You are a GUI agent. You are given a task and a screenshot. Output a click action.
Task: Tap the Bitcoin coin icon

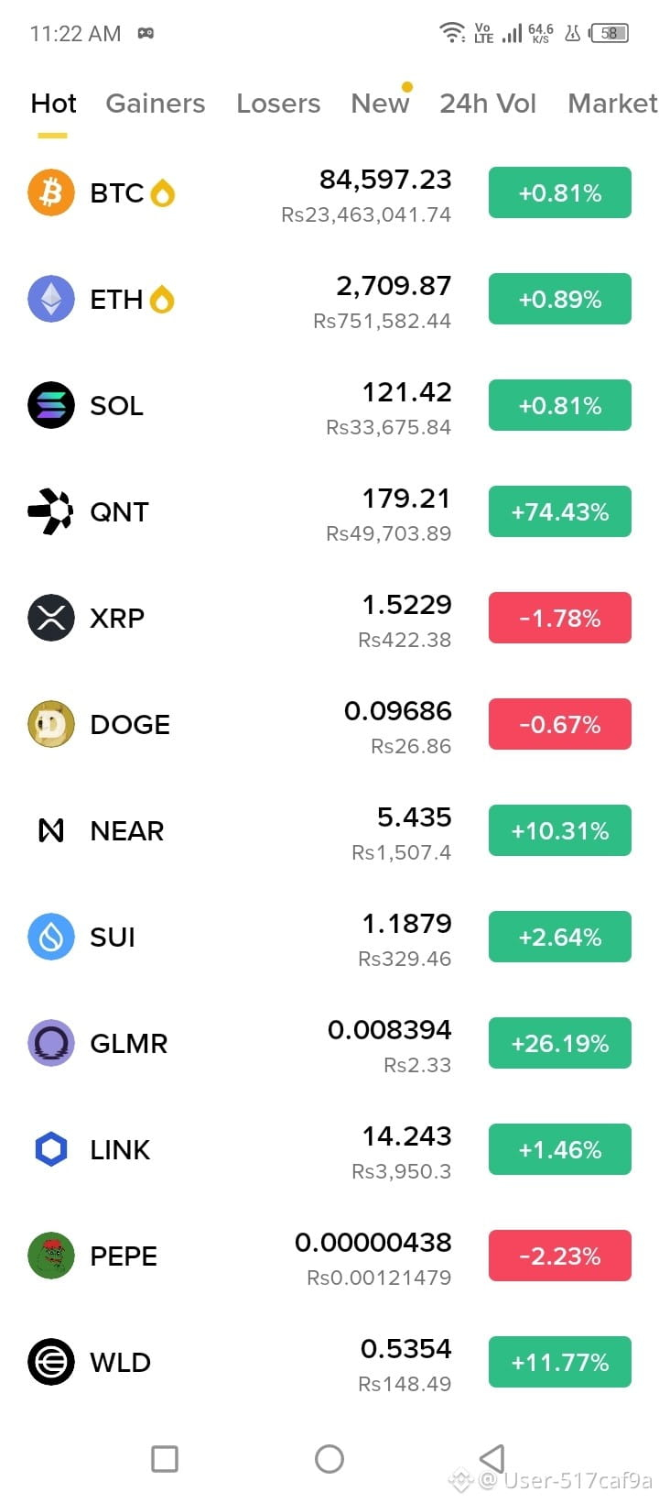pos(51,192)
